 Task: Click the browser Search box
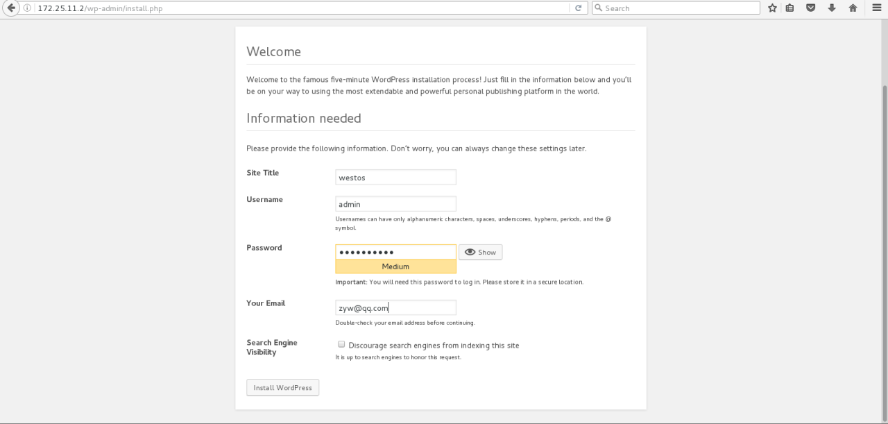click(676, 8)
